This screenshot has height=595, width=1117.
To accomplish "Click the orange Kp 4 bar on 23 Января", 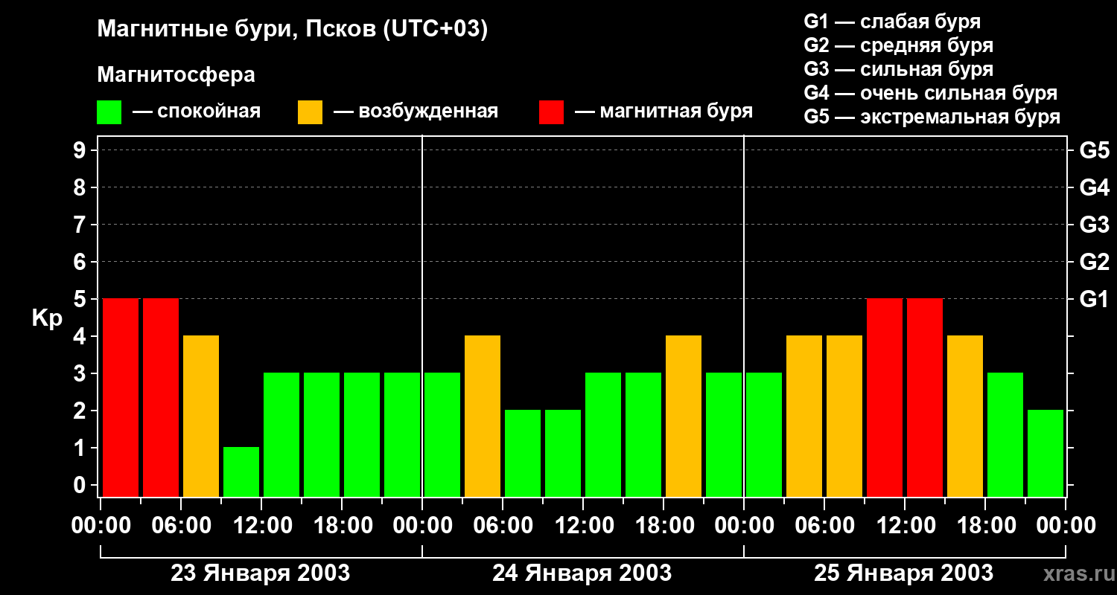I will 201,416.
